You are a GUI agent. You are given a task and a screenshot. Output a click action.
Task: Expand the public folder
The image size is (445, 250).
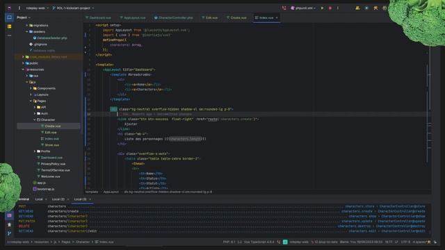click(23, 63)
